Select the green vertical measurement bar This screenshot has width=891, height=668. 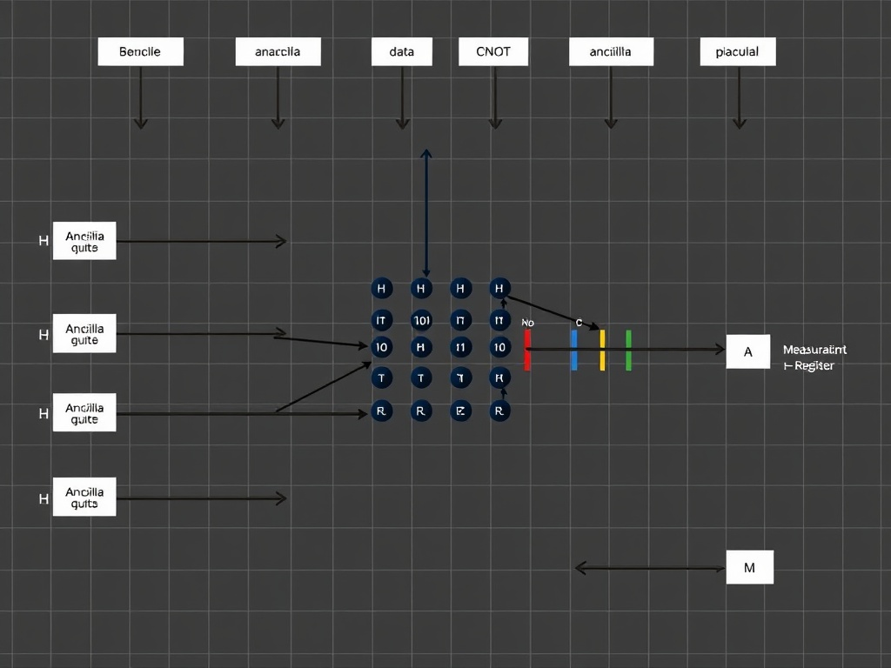click(x=628, y=350)
